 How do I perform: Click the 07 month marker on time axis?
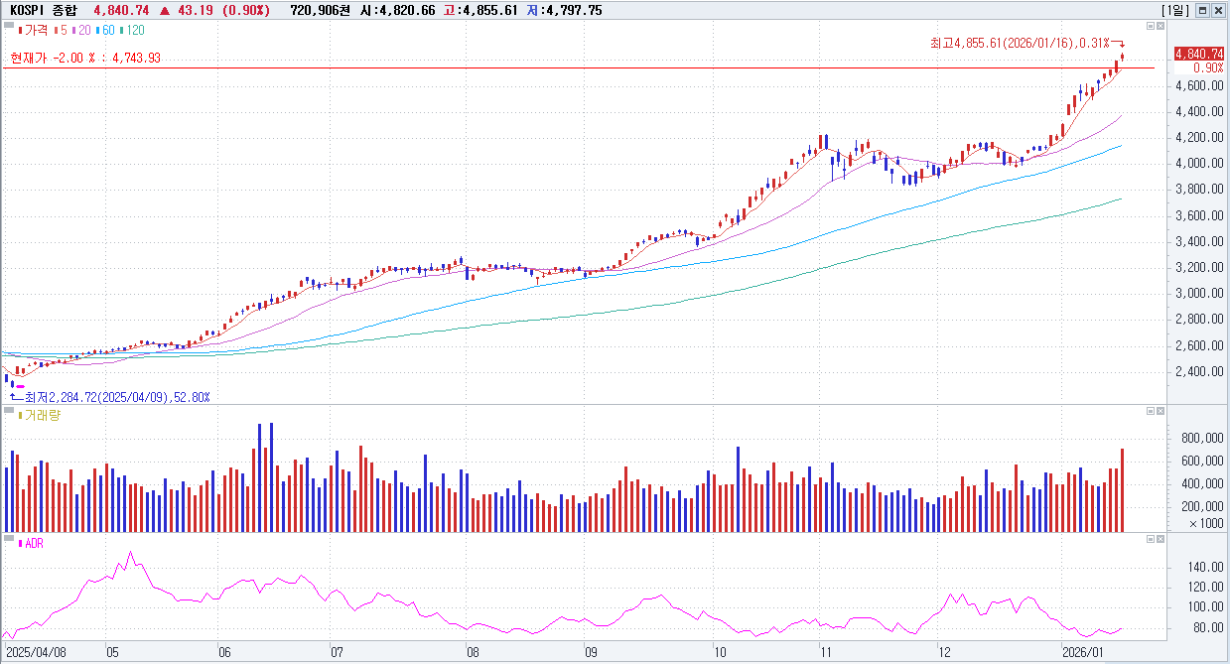coord(337,652)
